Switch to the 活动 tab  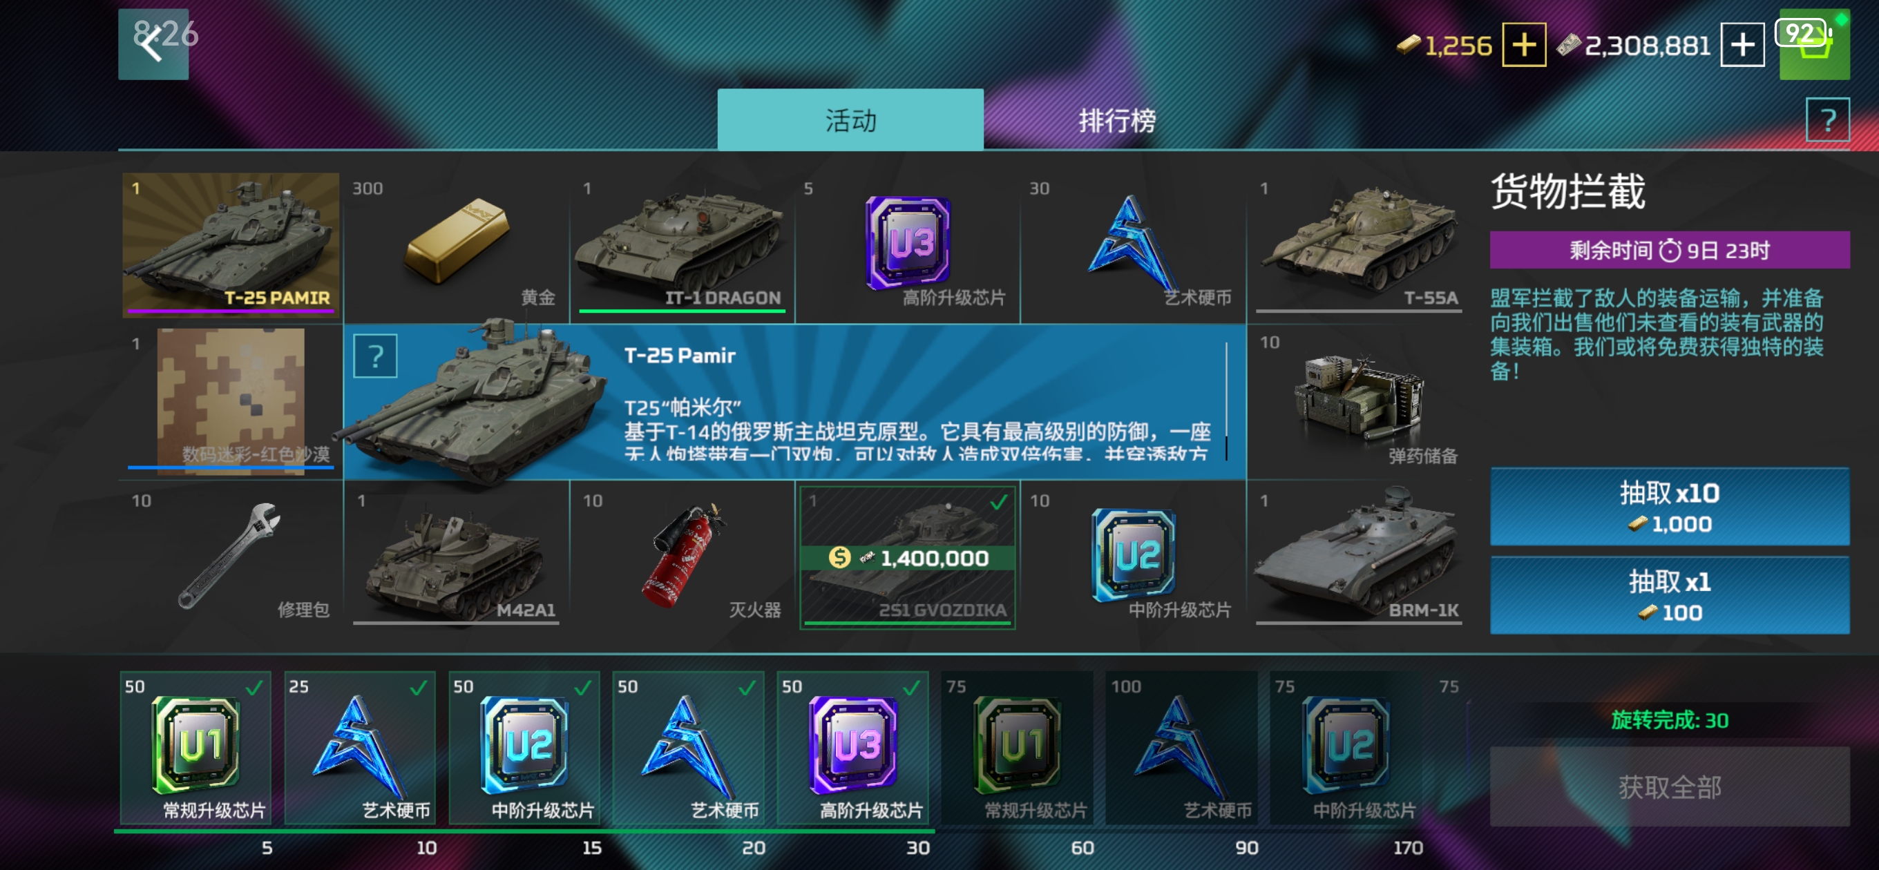click(850, 120)
